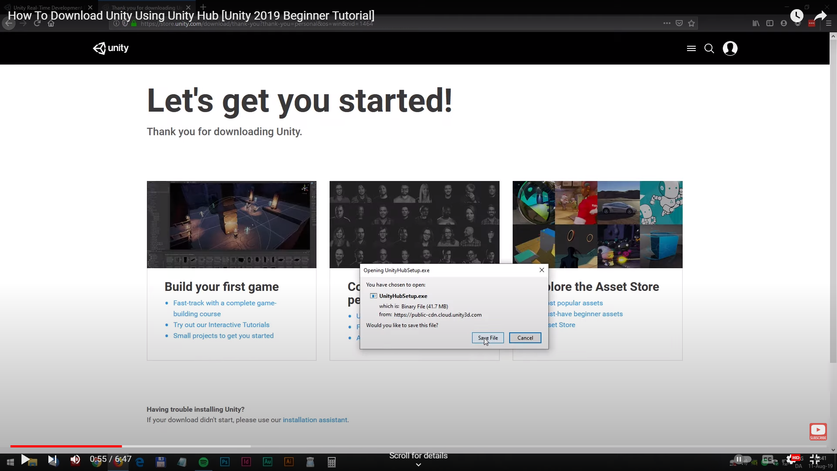
Task: Open Adobe Audition from the taskbar
Action: coord(268,462)
